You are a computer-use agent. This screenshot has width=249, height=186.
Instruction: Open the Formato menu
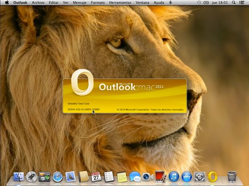[98, 3]
